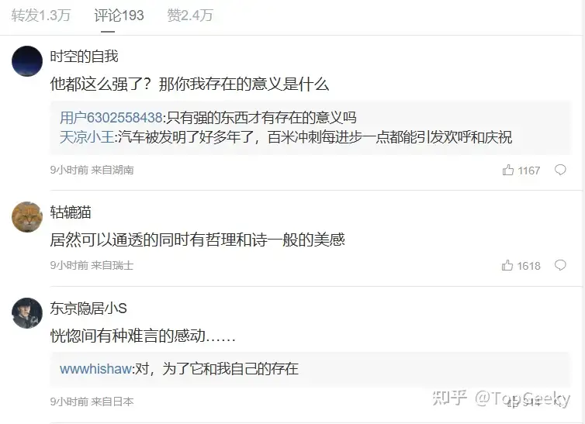Reply to 时空的自我's comment via bubble icon
Screen dimensions: 585x424
pyautogui.click(x=560, y=170)
